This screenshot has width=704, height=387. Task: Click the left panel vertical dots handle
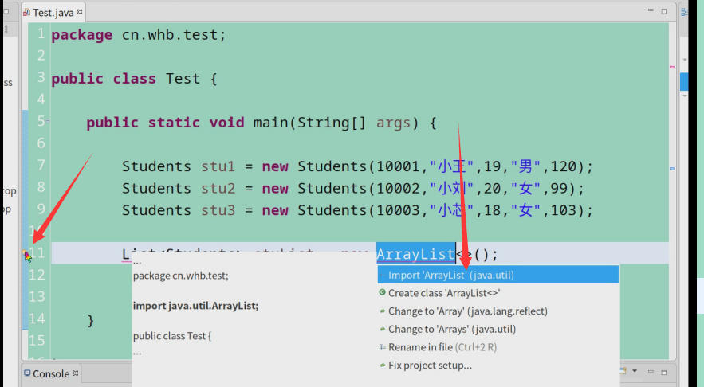click(6, 29)
